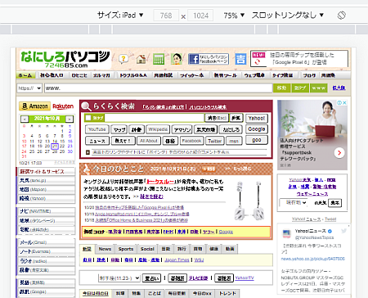Click the Rakuten logo link
This screenshot has height=298, width=368.
point(63,106)
